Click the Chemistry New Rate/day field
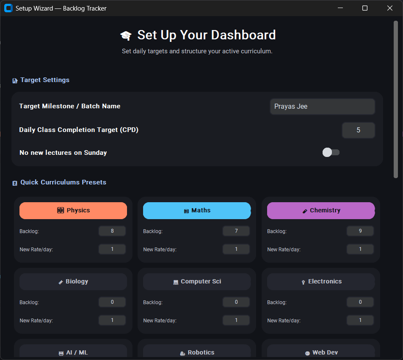The width and height of the screenshot is (403, 360). point(360,249)
